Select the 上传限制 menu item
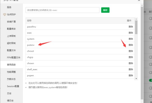The height and width of the screenshot is (103, 152). 11,36
